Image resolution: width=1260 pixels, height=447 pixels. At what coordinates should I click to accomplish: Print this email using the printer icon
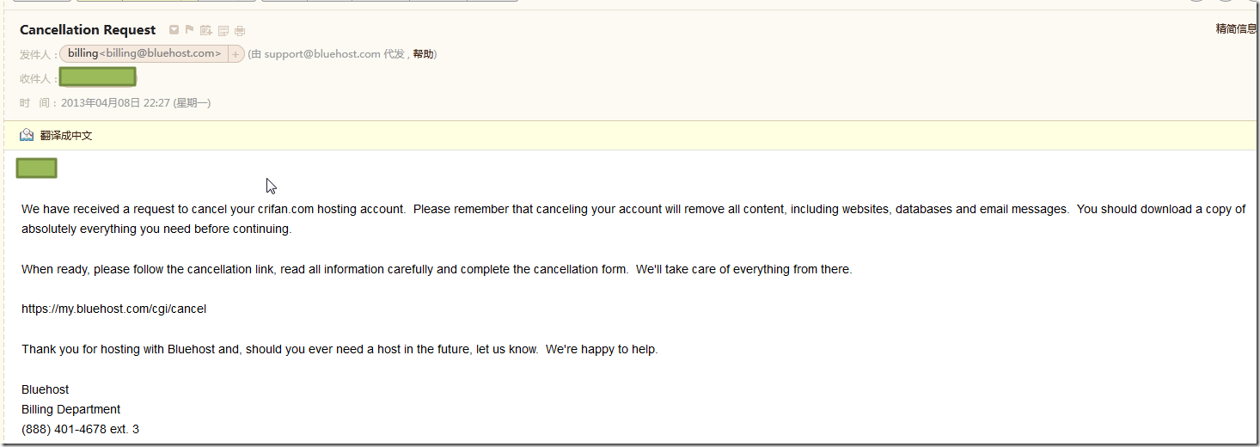point(240,30)
